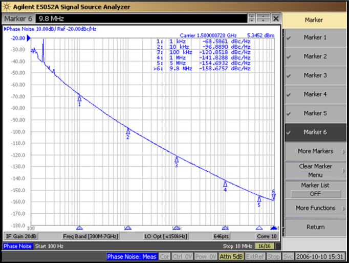Close the marker entry bar with X

pyautogui.click(x=276, y=18)
